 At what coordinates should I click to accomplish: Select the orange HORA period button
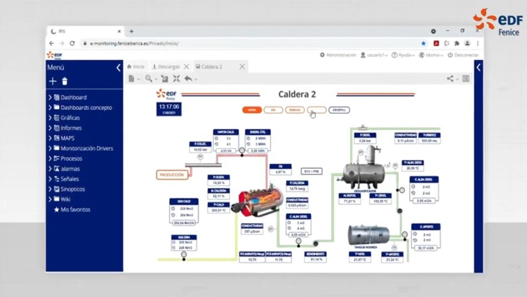coord(252,110)
